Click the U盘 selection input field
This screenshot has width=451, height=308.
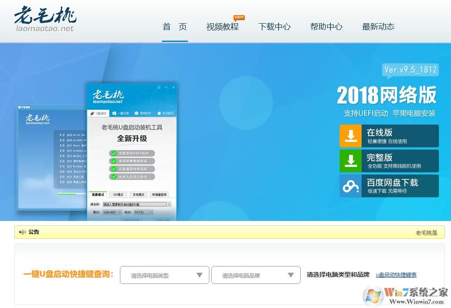136,204
